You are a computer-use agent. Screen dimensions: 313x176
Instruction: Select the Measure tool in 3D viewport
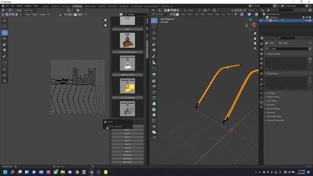pos(154,63)
